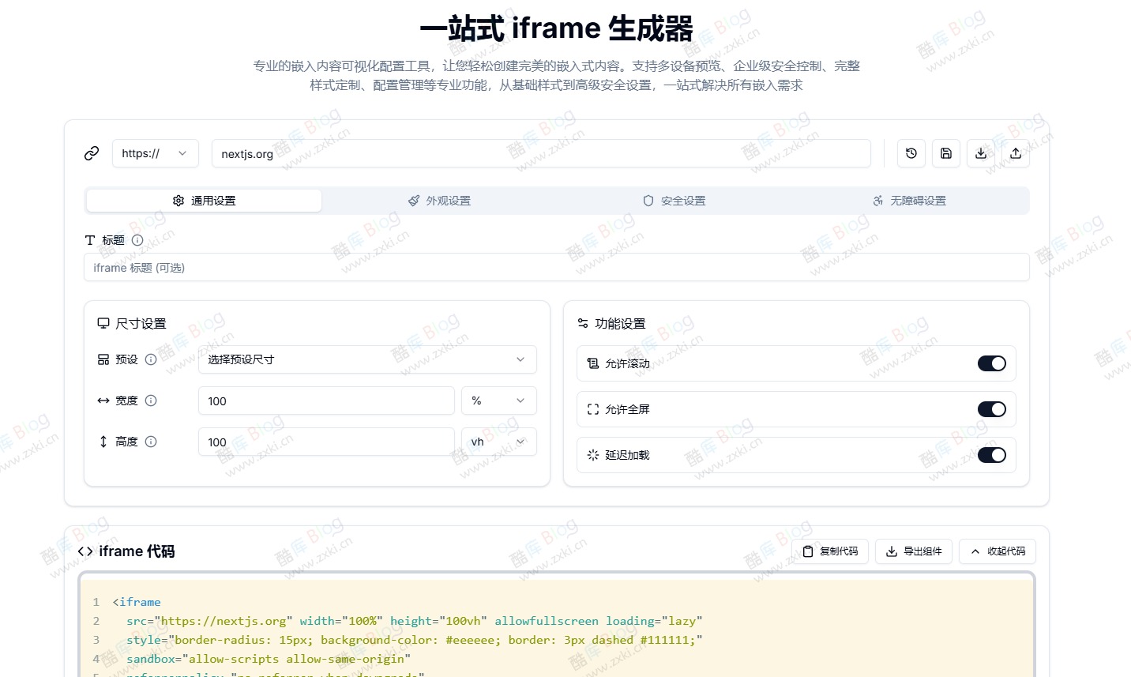The height and width of the screenshot is (677, 1131).
Task: Click the info icon next to 标题
Action: (x=138, y=240)
